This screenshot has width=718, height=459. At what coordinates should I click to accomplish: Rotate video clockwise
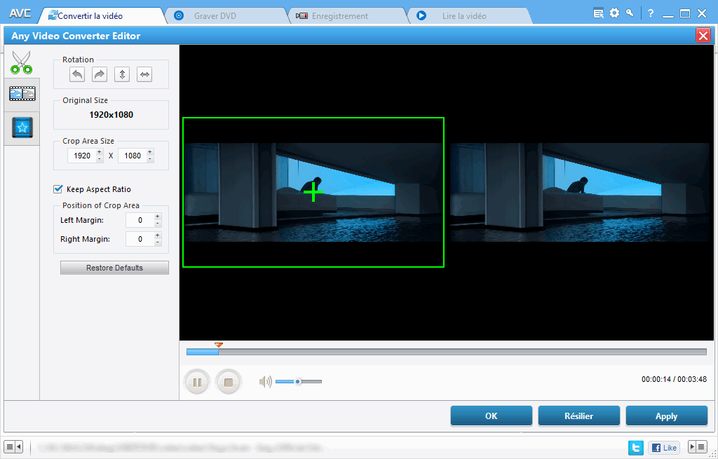pos(100,74)
